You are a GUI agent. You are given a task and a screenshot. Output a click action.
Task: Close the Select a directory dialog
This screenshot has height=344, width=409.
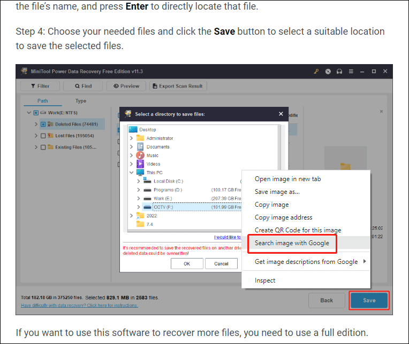coord(281,114)
